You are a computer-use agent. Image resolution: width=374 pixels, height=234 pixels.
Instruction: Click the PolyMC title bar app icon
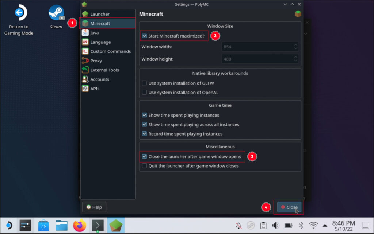coord(84,4)
